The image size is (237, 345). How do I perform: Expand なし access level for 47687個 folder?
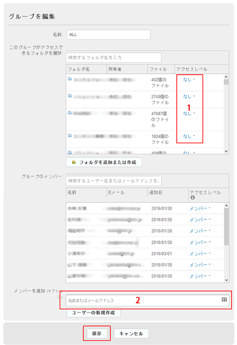click(x=189, y=114)
